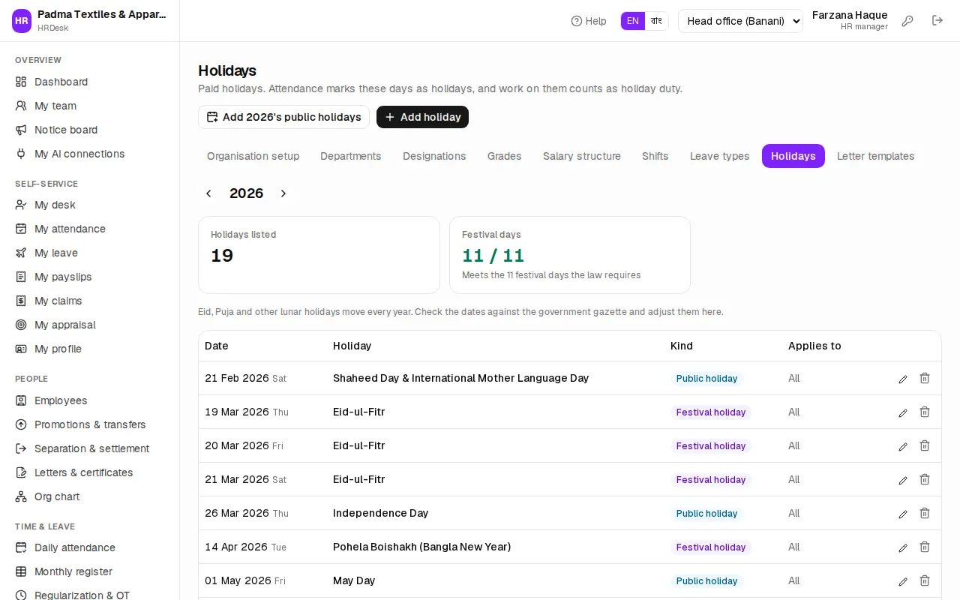Delete the Independence Day holiday

(x=925, y=514)
